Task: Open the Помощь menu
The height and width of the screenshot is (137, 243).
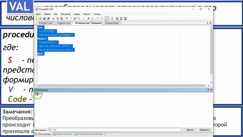Action: (x=97, y=14)
